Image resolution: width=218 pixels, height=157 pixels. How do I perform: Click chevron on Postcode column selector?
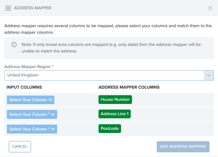coord(53,129)
